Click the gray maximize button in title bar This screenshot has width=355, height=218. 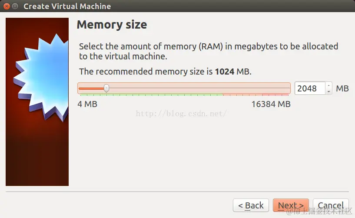[x=15, y=7]
